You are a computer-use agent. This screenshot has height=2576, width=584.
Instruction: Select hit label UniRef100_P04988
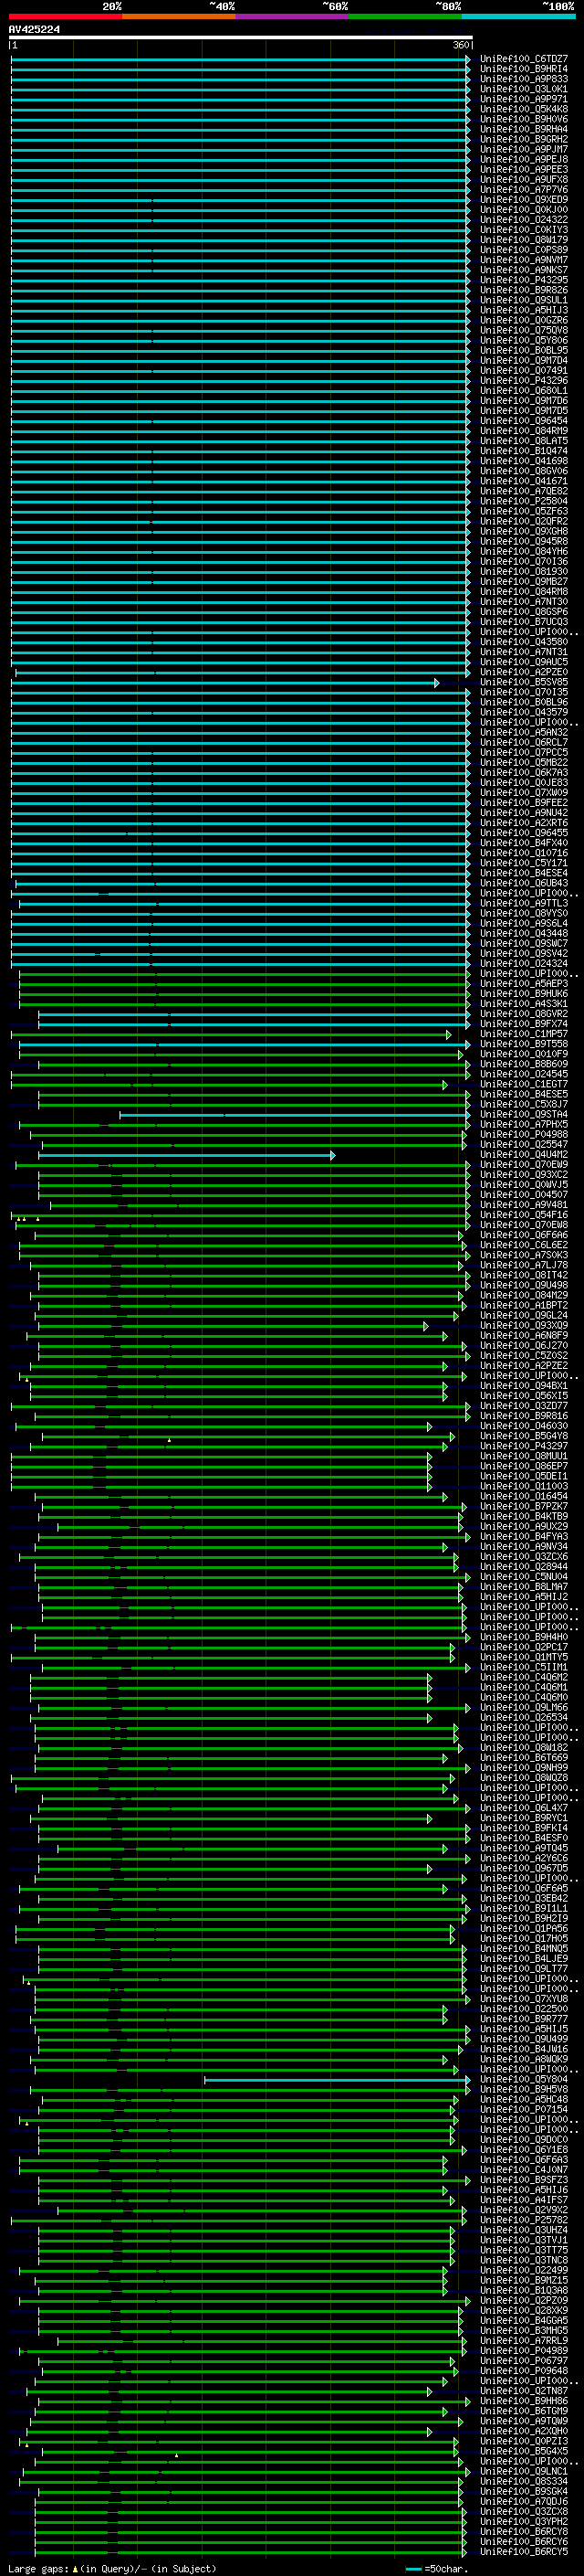[x=524, y=1135]
